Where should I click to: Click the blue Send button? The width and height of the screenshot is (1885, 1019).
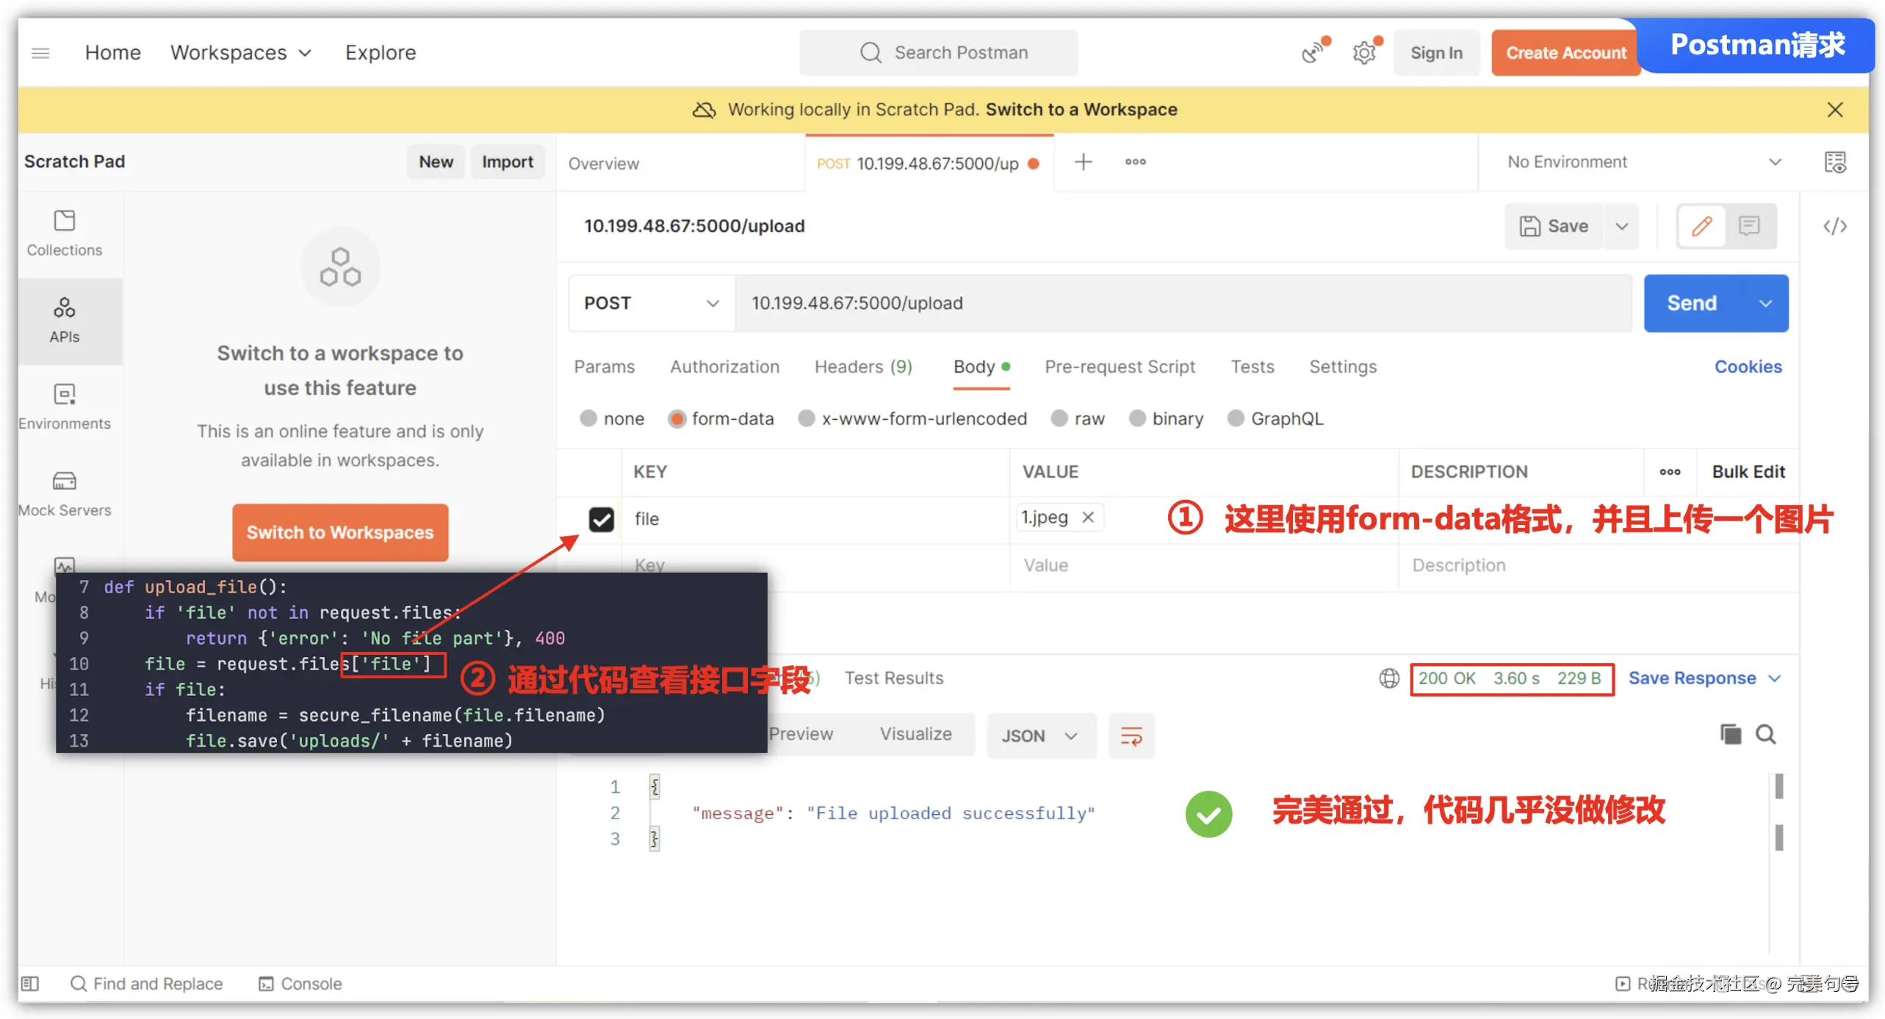coord(1690,303)
